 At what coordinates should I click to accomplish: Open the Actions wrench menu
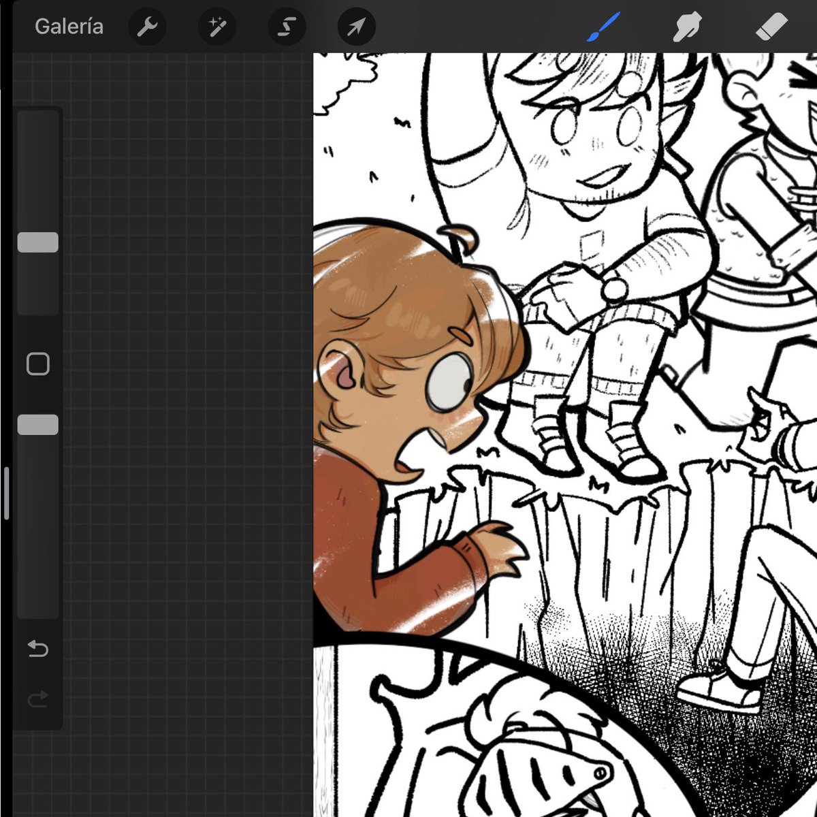(x=147, y=27)
